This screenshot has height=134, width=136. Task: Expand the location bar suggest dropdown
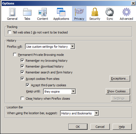[80, 113]
